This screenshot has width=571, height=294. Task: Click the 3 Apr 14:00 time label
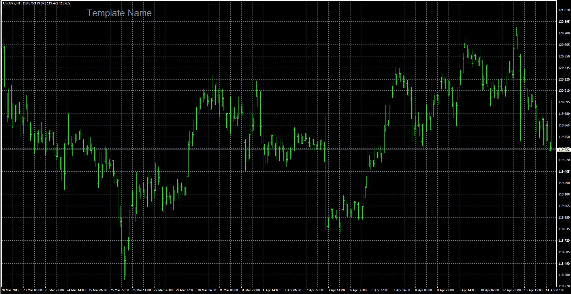click(337, 291)
